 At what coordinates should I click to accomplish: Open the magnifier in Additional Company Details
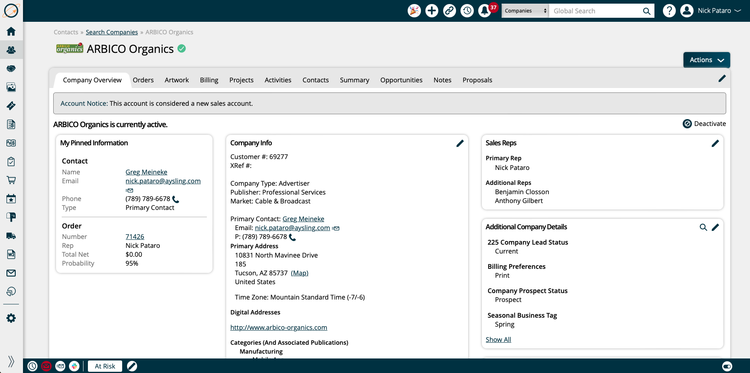click(703, 227)
